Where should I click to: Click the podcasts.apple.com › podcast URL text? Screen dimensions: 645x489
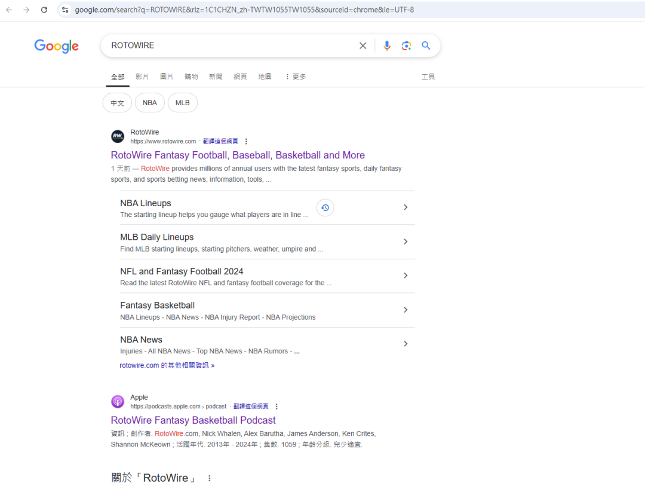pyautogui.click(x=178, y=407)
